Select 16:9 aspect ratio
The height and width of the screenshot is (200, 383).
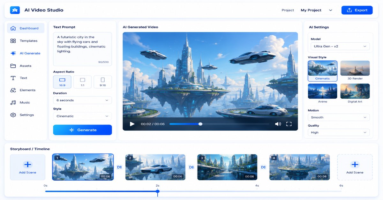pyautogui.click(x=62, y=82)
